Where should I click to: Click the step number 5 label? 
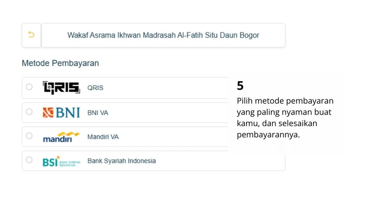[240, 86]
